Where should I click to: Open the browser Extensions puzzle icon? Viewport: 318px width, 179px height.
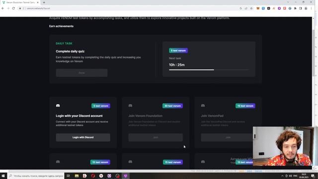click(295, 8)
